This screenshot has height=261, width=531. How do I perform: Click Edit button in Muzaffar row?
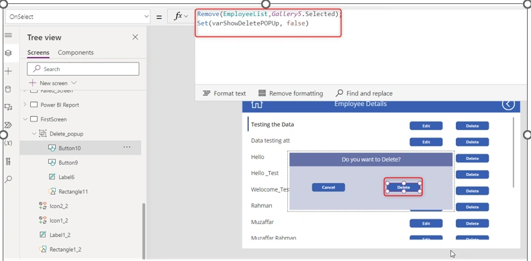coord(426,223)
